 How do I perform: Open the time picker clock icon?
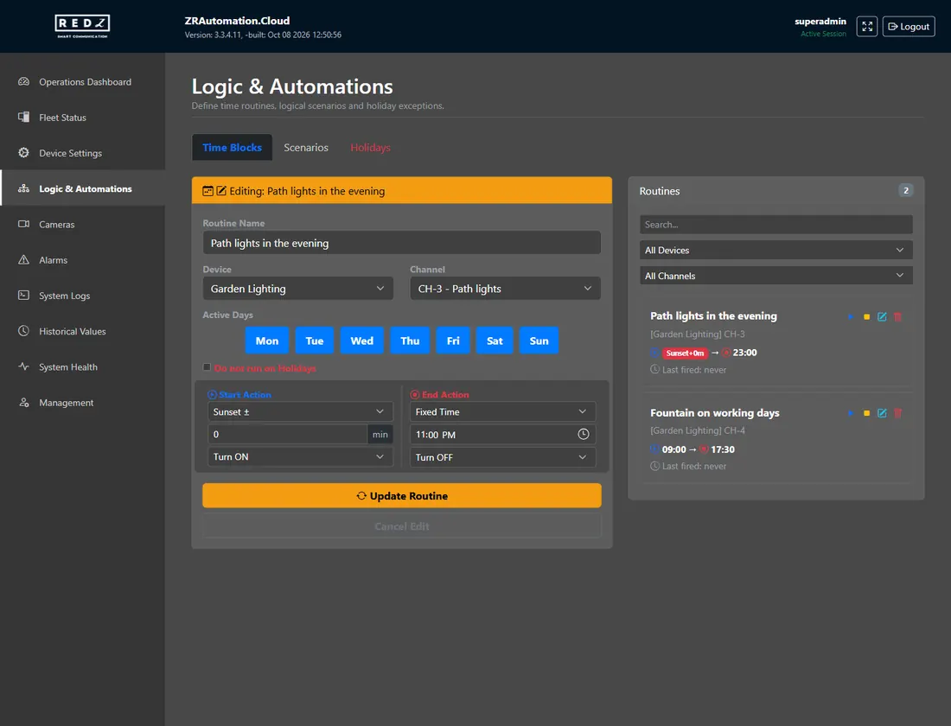(x=583, y=434)
